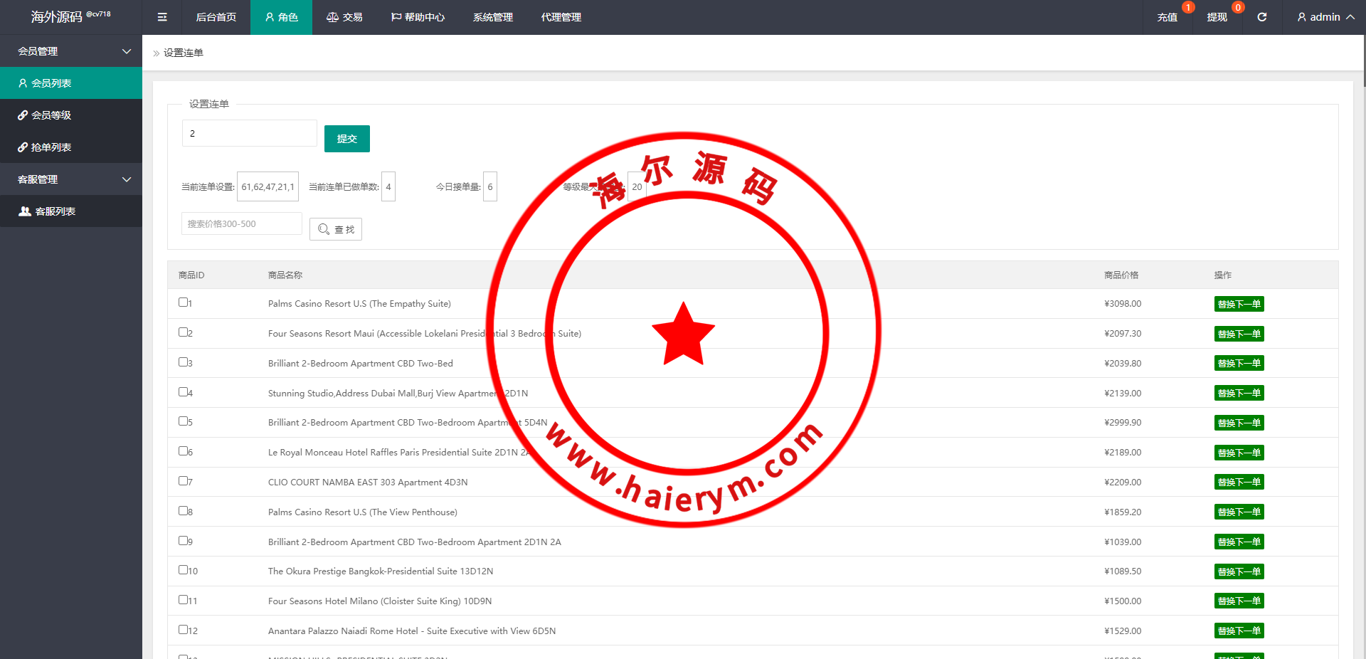Screen dimensions: 1366x659
Task: Open 会员等级 link icon in sidebar
Action: pos(23,115)
